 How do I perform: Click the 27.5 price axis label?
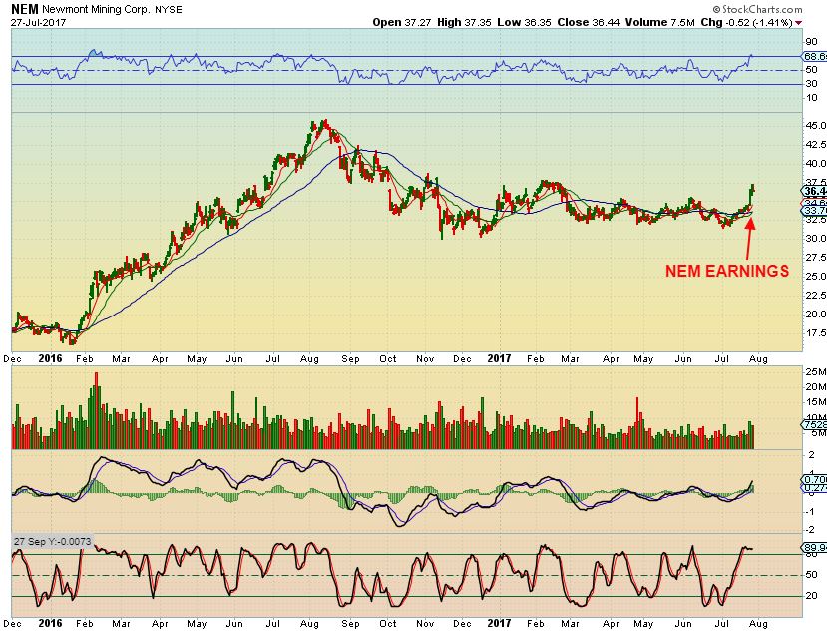[x=815, y=258]
